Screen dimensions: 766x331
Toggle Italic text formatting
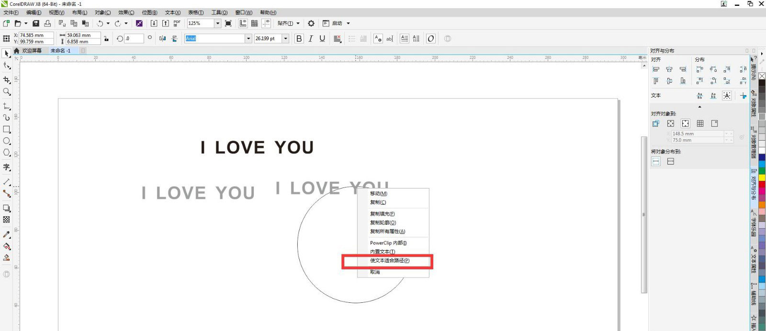(311, 39)
